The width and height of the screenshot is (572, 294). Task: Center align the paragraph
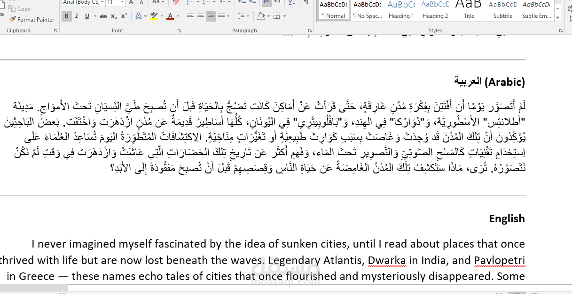pos(201,16)
